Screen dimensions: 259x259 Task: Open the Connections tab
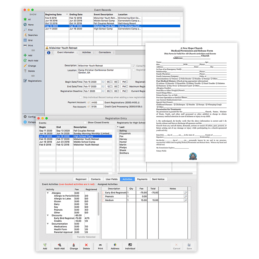[x=105, y=52]
